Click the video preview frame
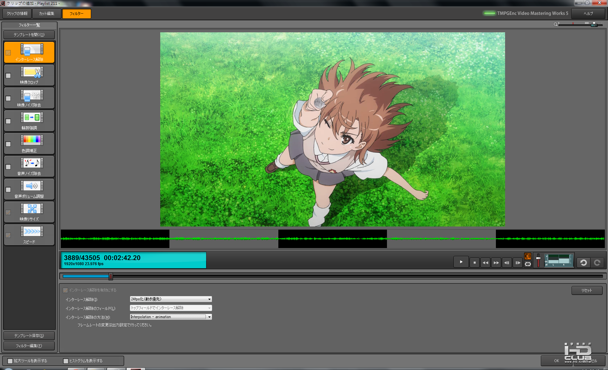This screenshot has height=370, width=608. coord(332,129)
